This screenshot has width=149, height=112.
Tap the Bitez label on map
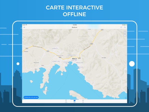(x=43, y=65)
